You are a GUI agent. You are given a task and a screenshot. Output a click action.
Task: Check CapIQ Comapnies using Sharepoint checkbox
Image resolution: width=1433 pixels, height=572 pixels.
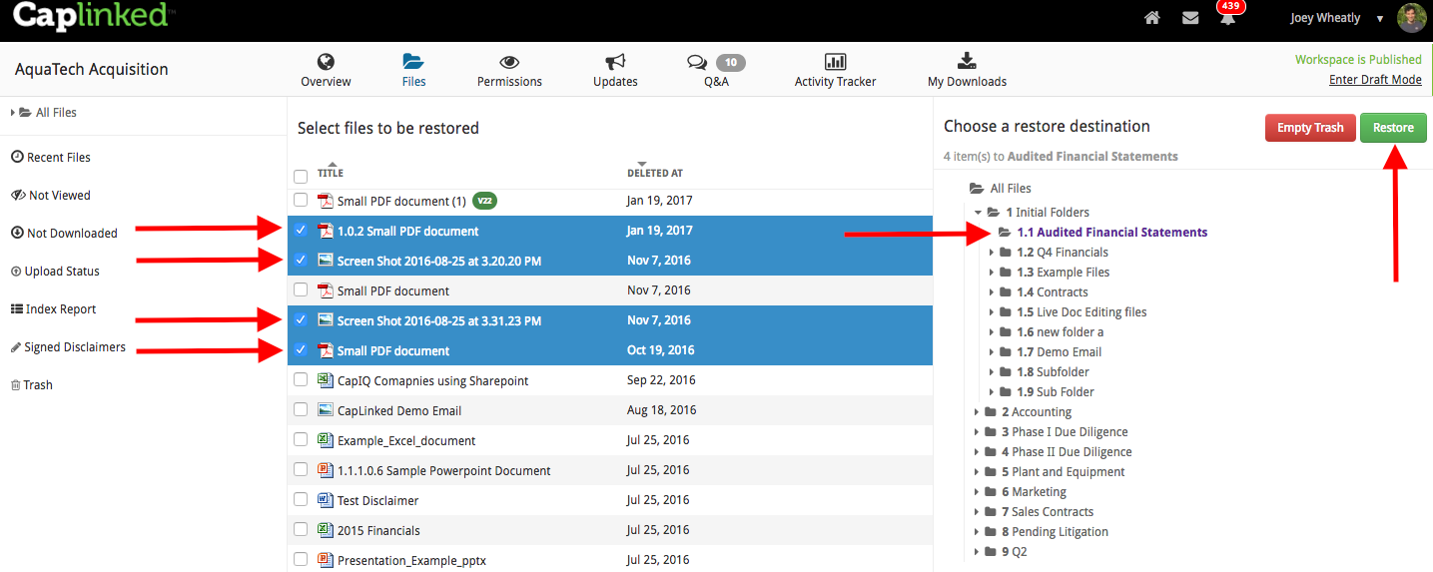(x=301, y=380)
